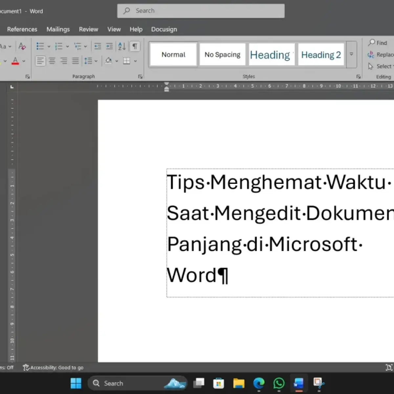394x394 pixels.
Task: Click the multilevel list icon
Action: 77,46
